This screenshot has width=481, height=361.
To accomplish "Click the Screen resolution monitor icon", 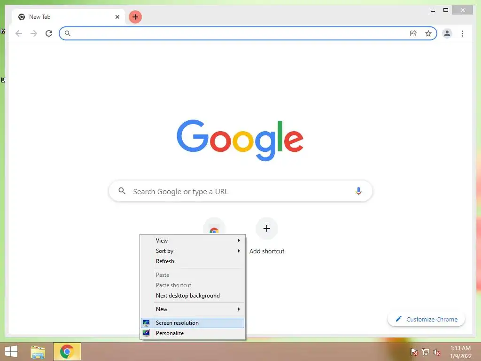I will (x=147, y=322).
